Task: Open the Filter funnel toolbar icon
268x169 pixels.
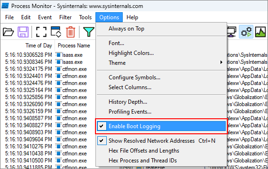Action: [x=88, y=32]
